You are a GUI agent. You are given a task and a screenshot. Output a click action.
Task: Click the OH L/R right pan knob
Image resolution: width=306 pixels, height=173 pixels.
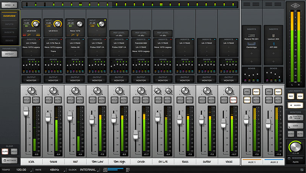168,91
